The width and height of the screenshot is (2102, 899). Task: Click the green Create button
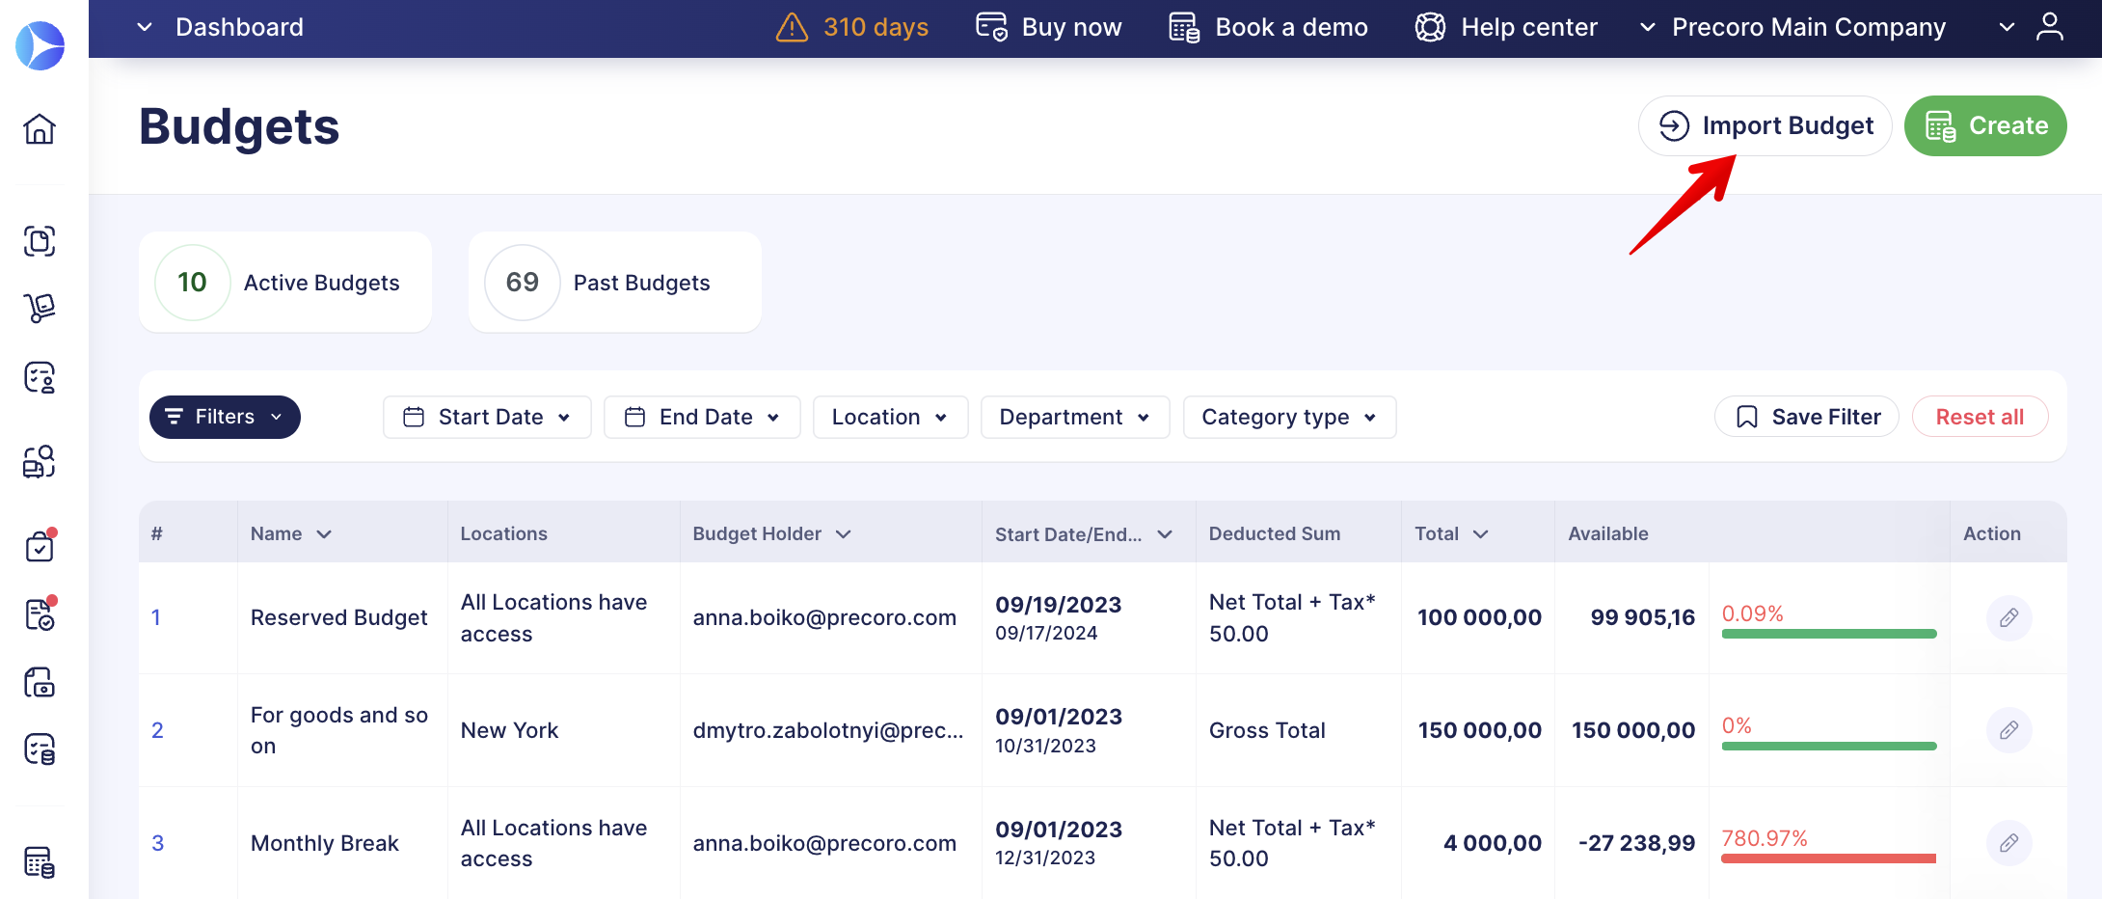point(1985,125)
